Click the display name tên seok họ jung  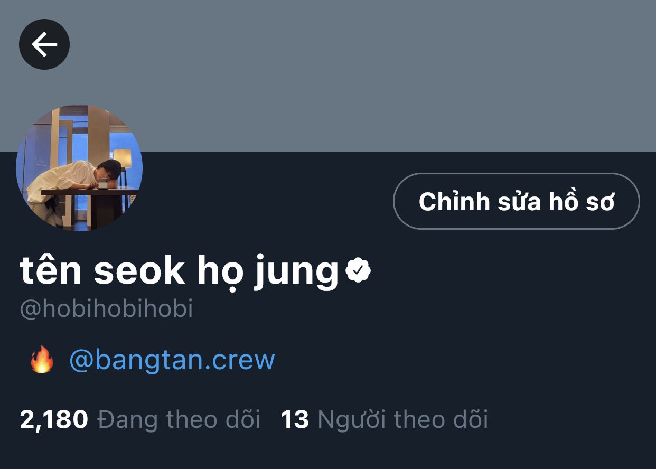click(180, 271)
